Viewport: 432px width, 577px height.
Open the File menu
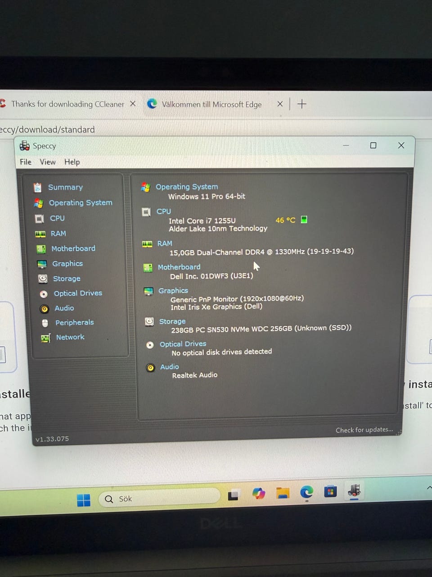[x=26, y=162]
